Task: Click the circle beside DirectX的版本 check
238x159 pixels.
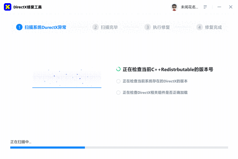Action: click(x=118, y=81)
